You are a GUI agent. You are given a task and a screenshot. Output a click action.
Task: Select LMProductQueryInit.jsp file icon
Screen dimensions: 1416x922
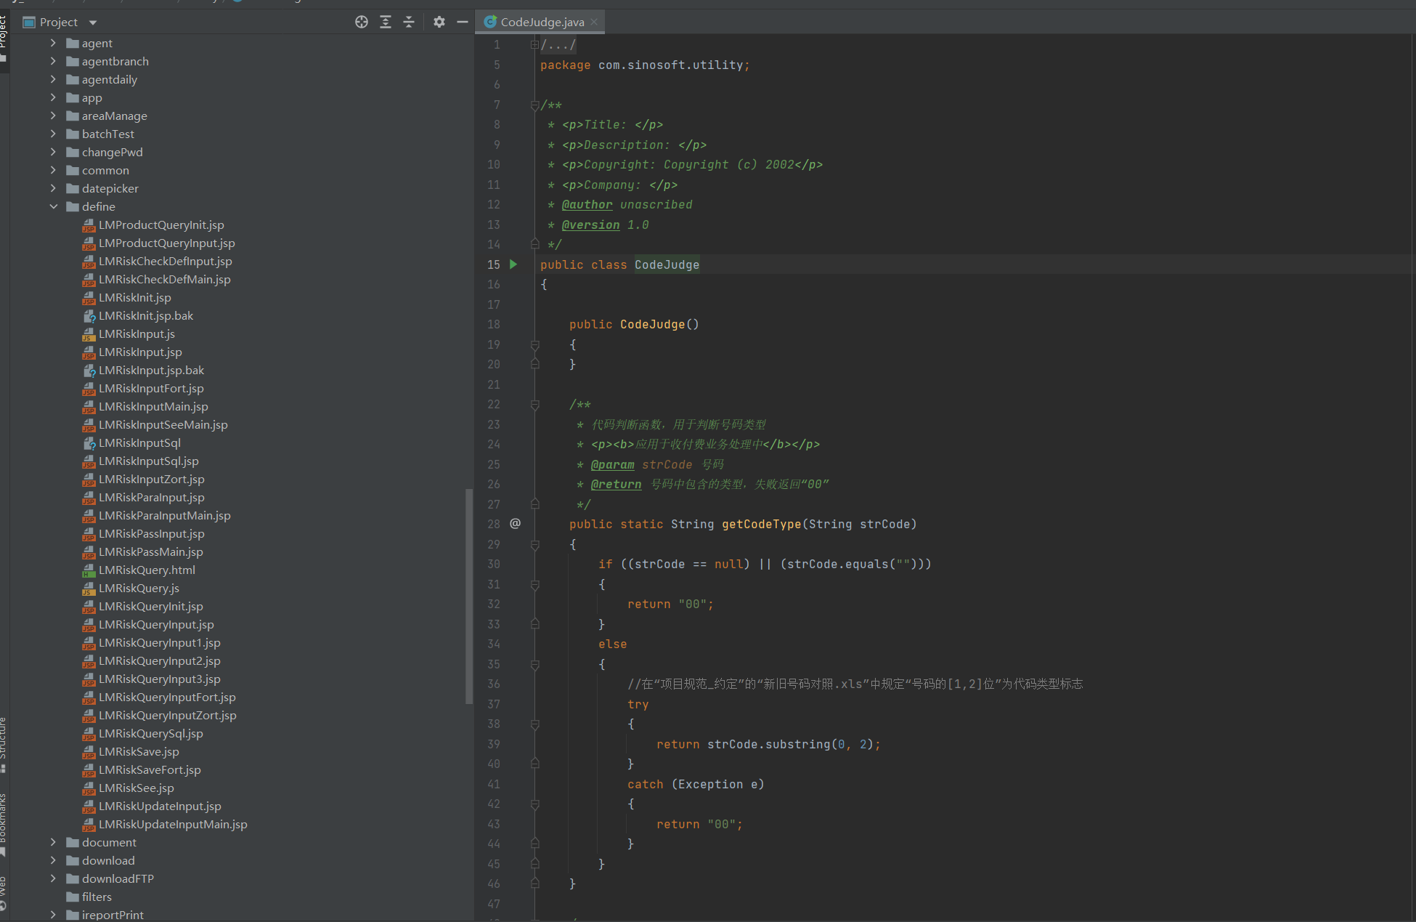coord(89,225)
